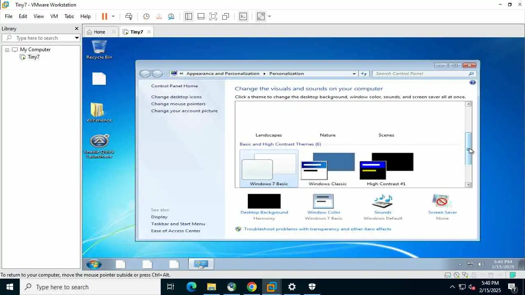Open the Tabs menu
The image size is (525, 295).
click(69, 16)
